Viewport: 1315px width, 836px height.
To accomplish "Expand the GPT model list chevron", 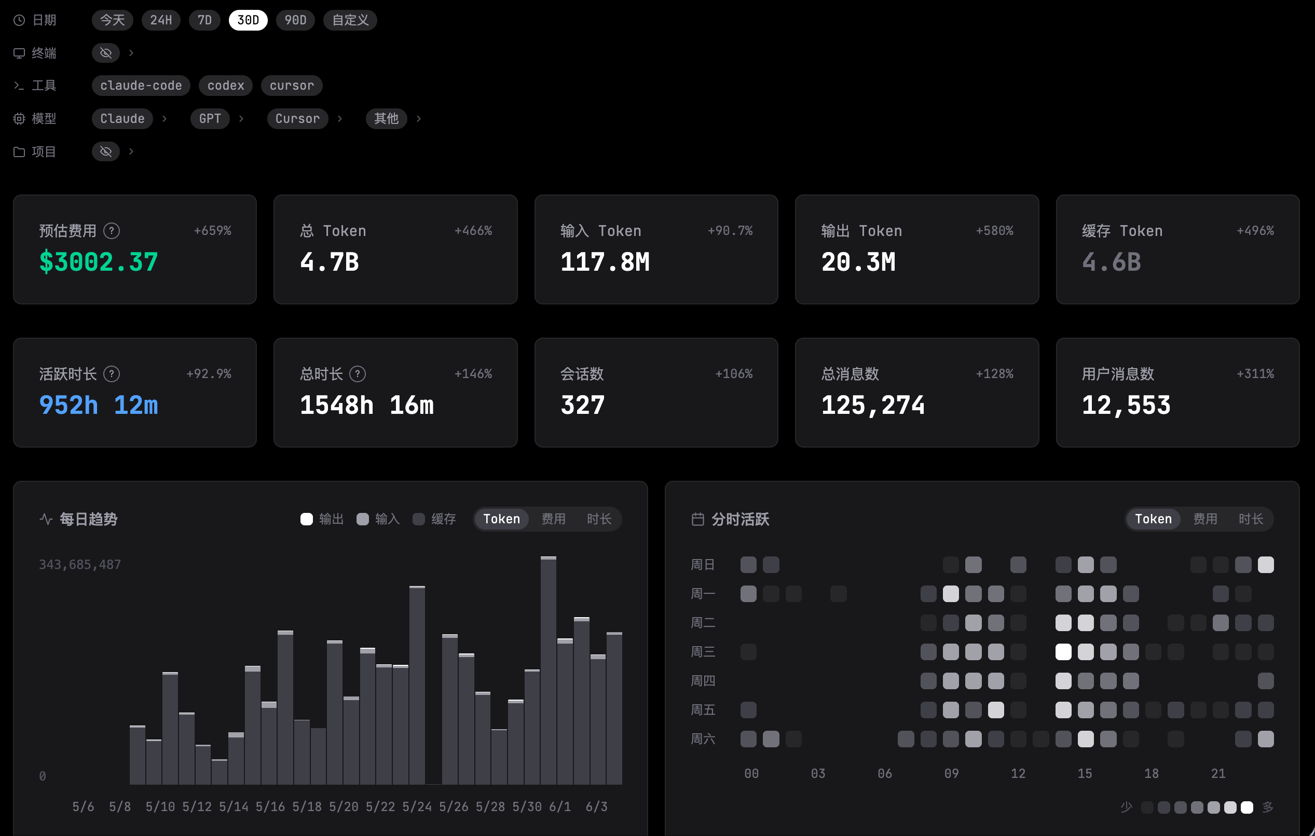I will (241, 118).
